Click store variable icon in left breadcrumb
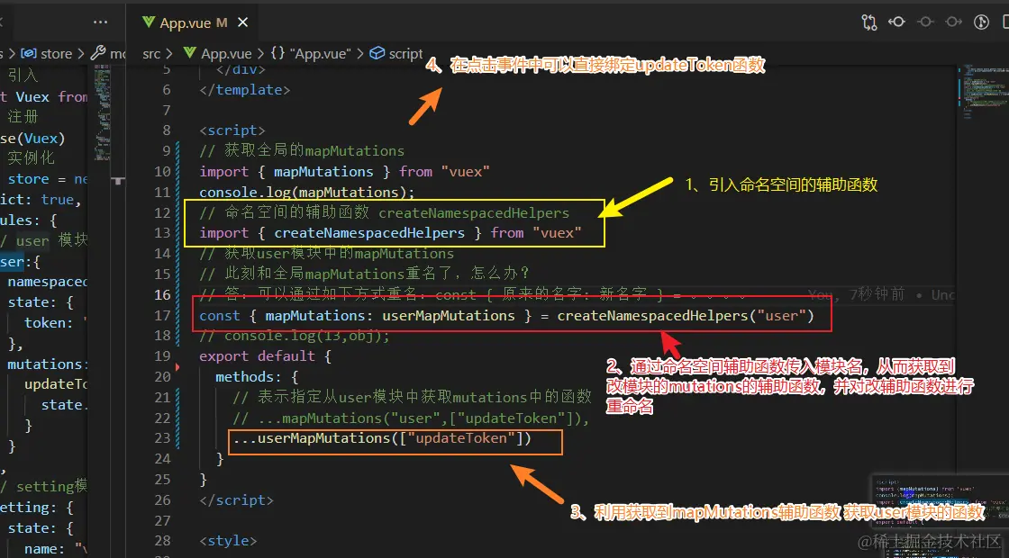 click(29, 53)
